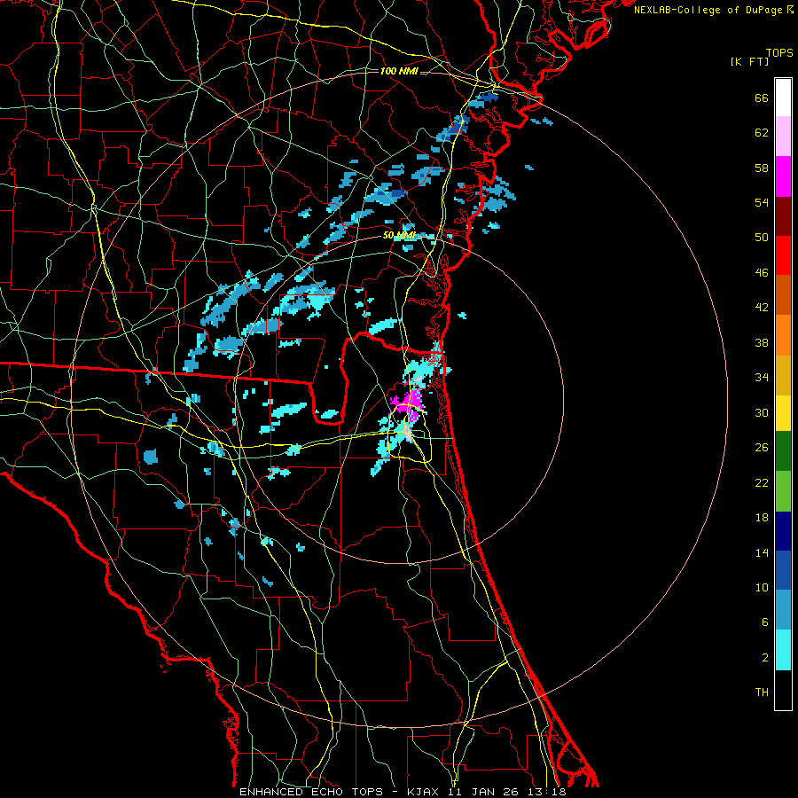The height and width of the screenshot is (798, 798).
Task: Click the NEXLAB-College of DuPage watermark text
Action: coord(713,10)
